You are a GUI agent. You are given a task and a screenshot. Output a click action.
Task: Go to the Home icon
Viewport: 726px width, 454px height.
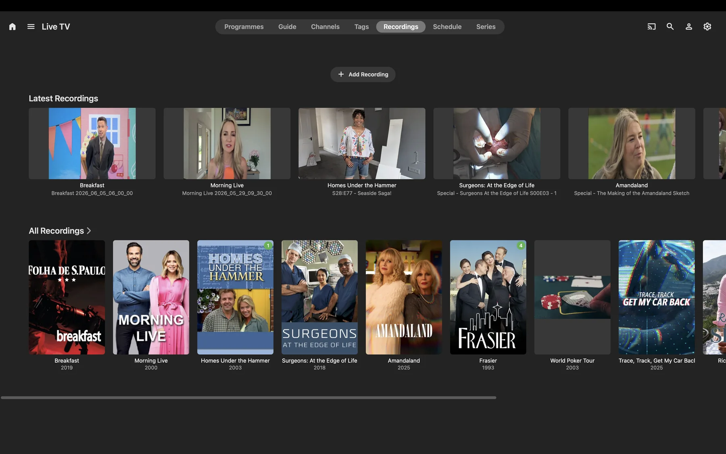(13, 27)
